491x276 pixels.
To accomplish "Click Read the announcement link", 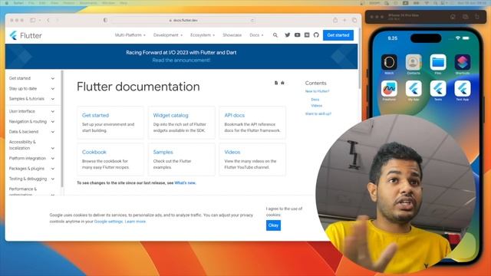I will (x=181, y=60).
